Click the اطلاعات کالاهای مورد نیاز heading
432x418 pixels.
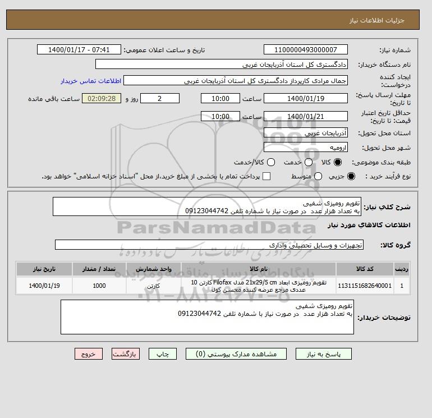(x=369, y=225)
